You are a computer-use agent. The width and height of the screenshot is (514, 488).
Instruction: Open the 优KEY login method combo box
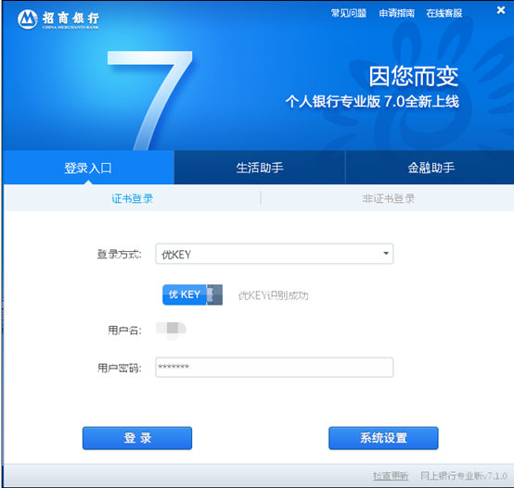275,254
